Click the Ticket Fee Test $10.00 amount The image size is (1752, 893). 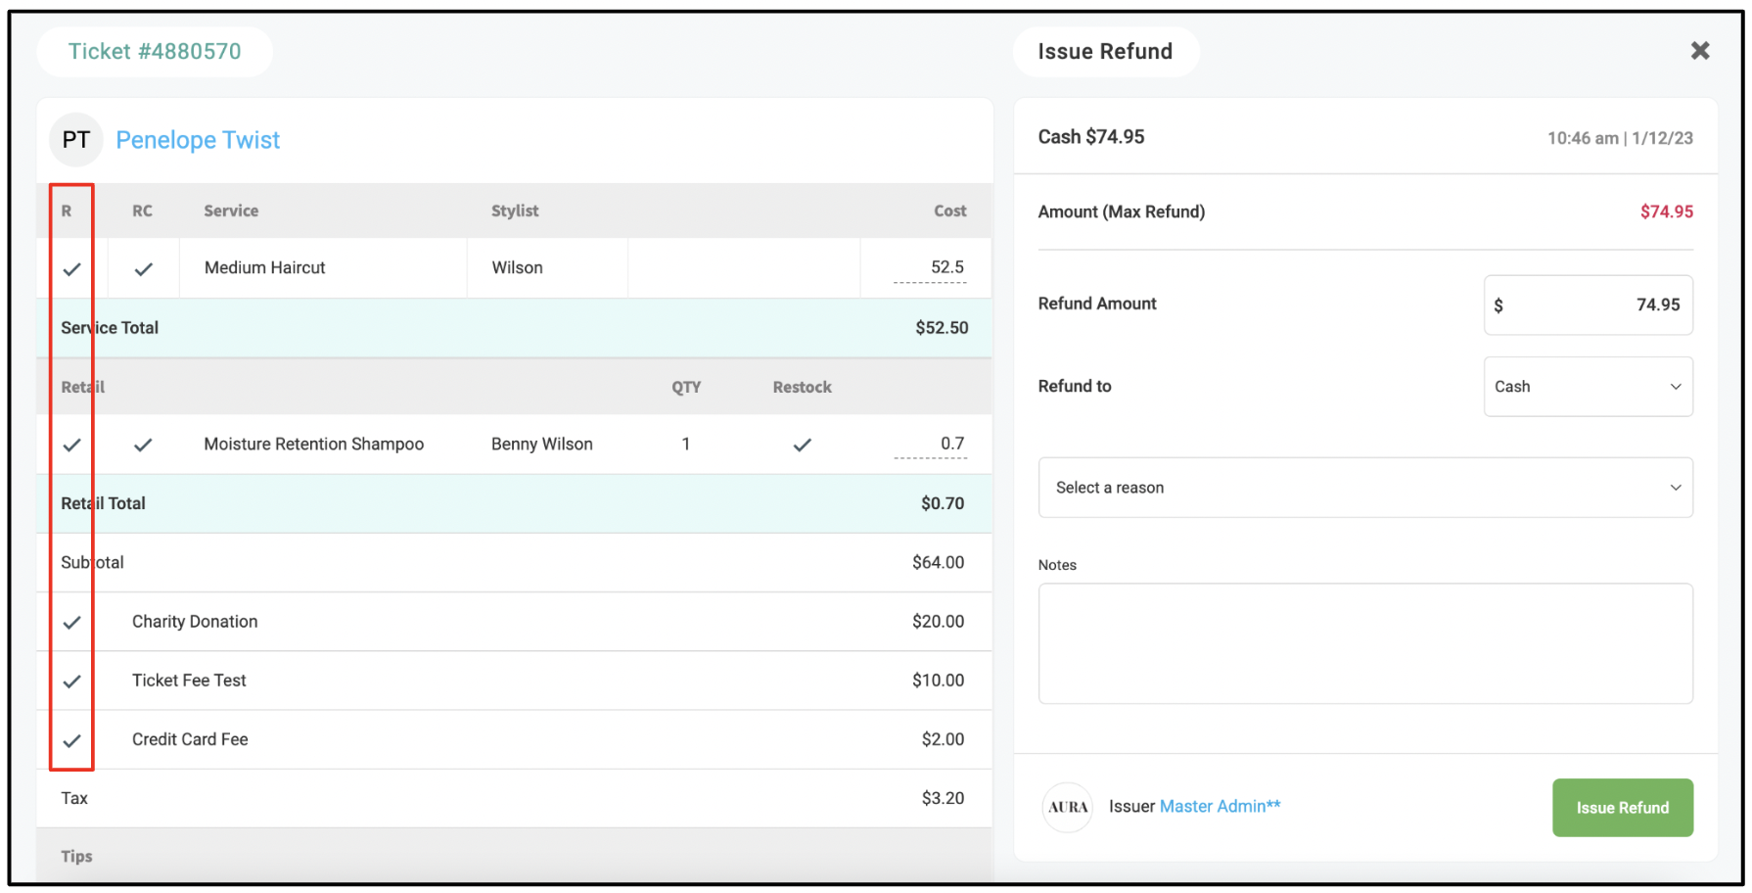[938, 681]
